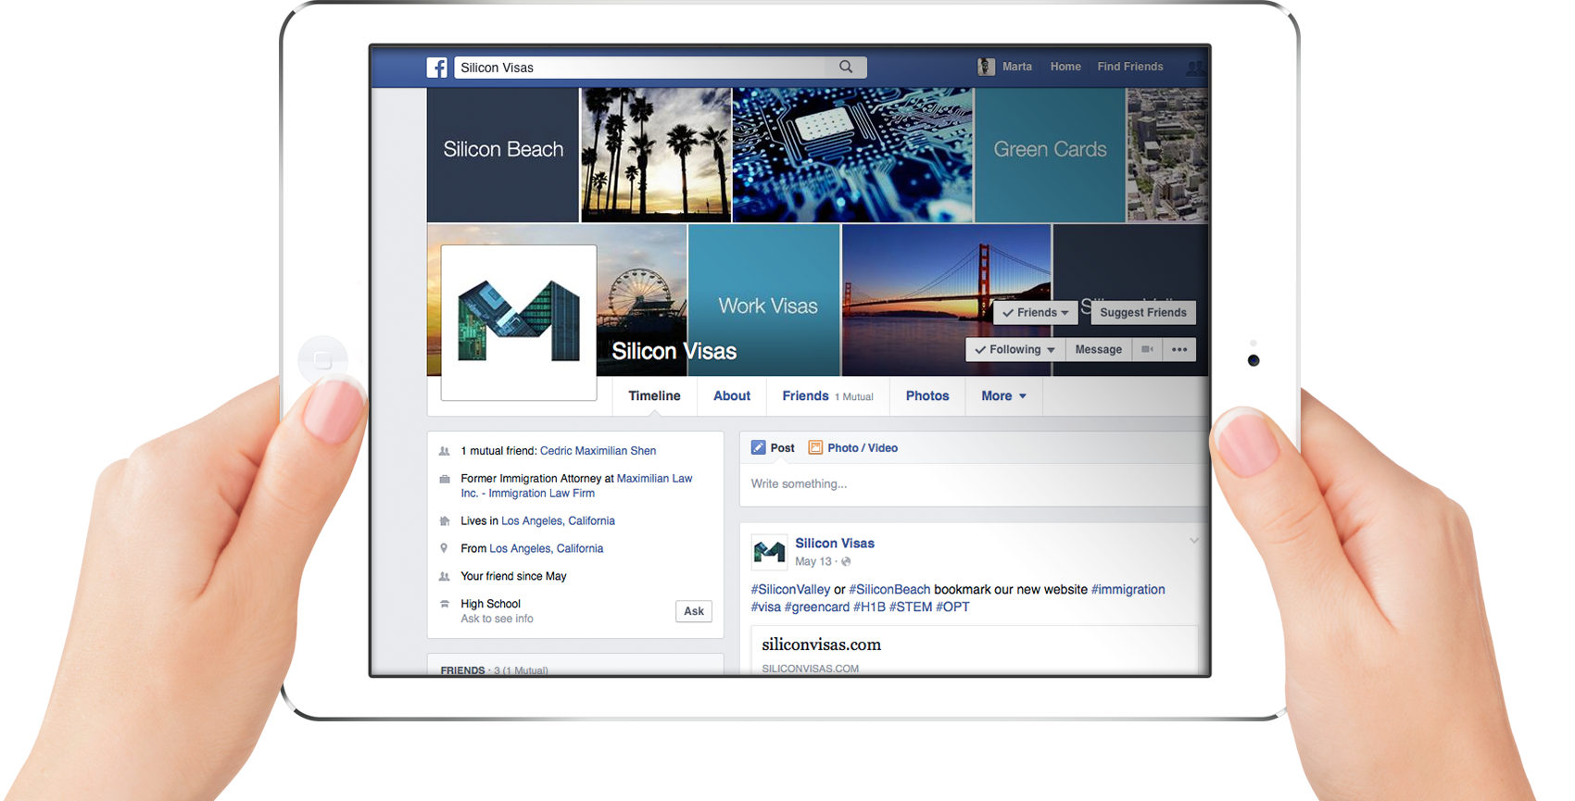Open the Maximilian Law Inc. link
The width and height of the screenshot is (1575, 801).
[576, 486]
